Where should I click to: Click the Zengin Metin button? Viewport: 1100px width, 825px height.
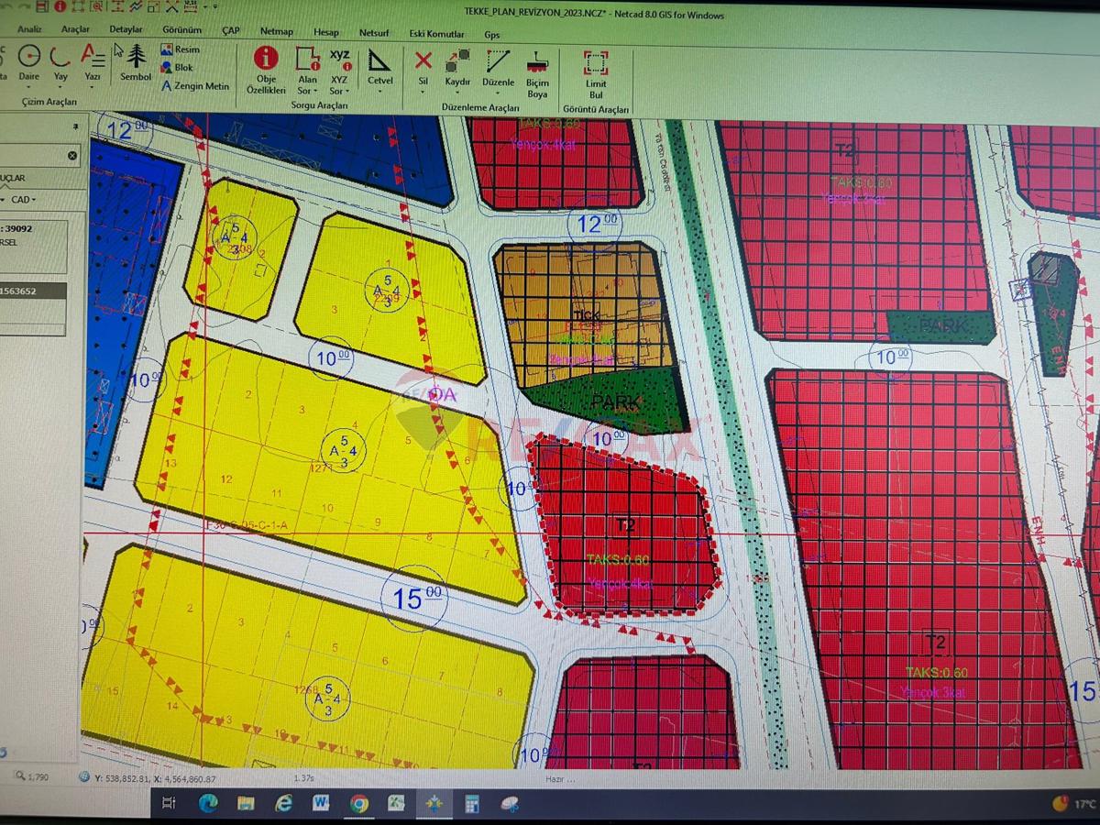(195, 86)
